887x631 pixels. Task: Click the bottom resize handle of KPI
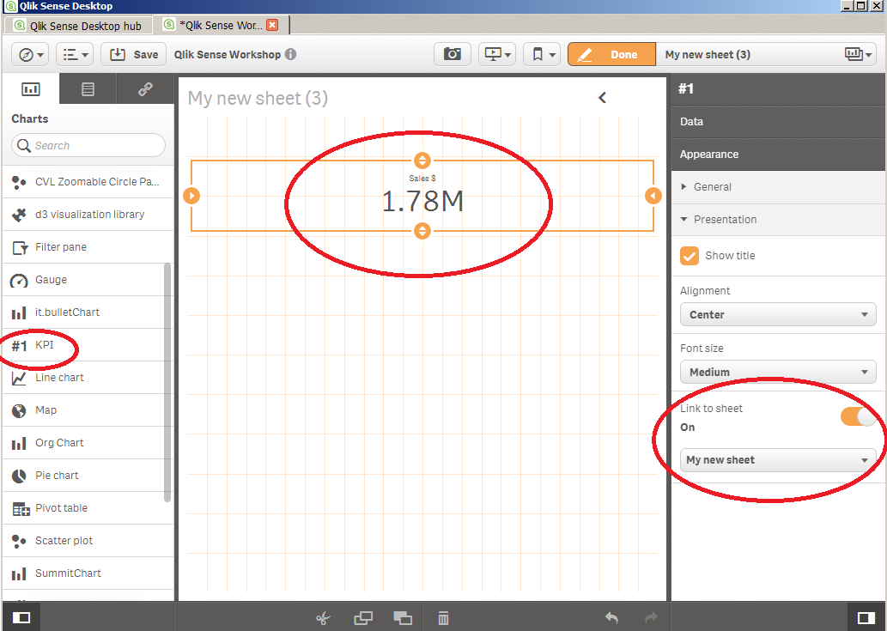click(422, 231)
